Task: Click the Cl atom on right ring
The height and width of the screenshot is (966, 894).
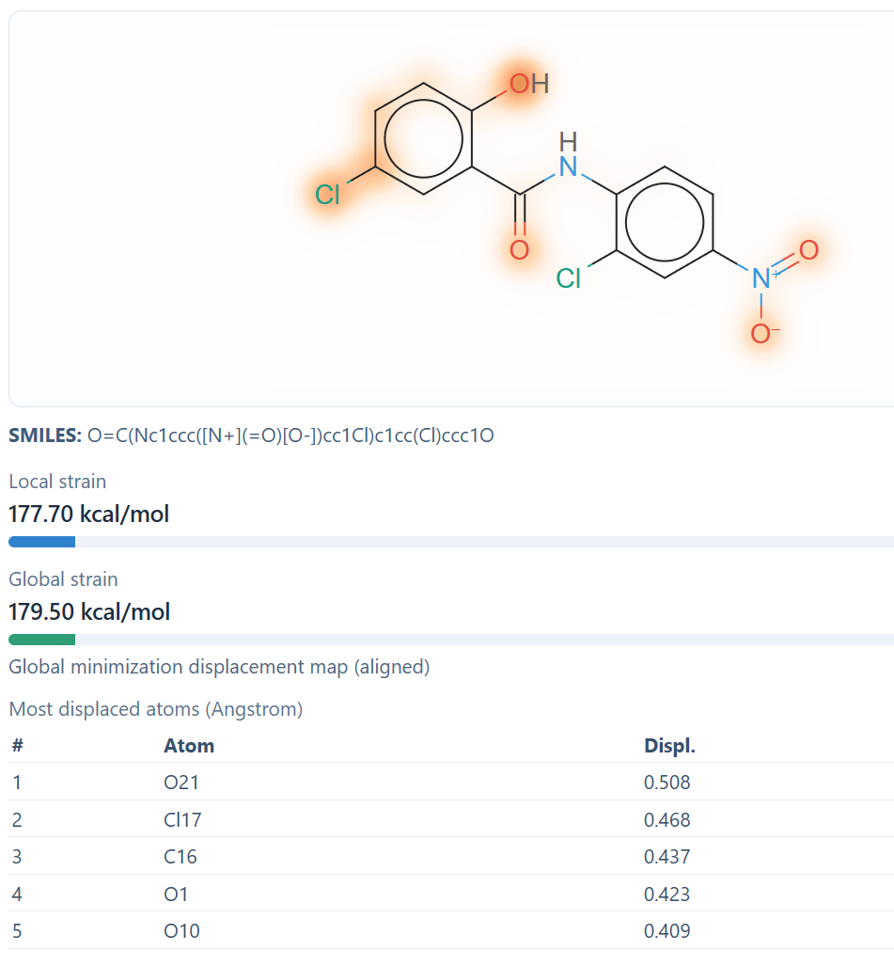Action: pos(569,278)
